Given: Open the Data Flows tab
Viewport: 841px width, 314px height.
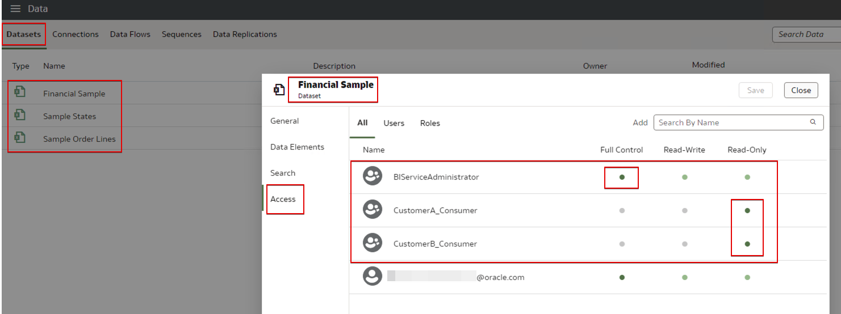Looking at the screenshot, I should tap(130, 34).
